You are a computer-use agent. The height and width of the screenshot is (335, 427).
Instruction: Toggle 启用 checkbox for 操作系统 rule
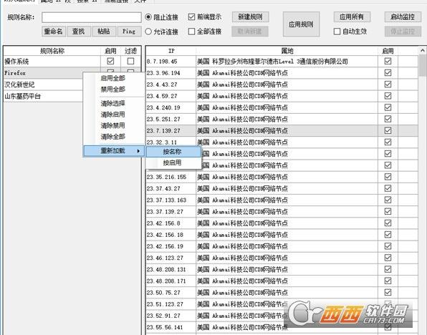(110, 62)
